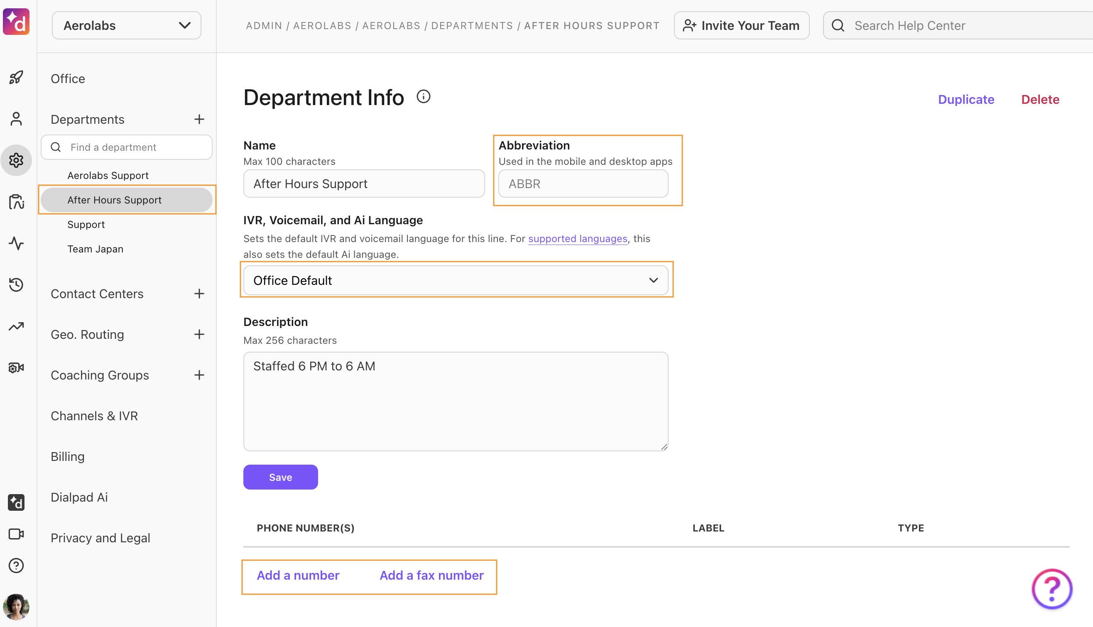Expand the Office Default language dropdown

point(456,280)
